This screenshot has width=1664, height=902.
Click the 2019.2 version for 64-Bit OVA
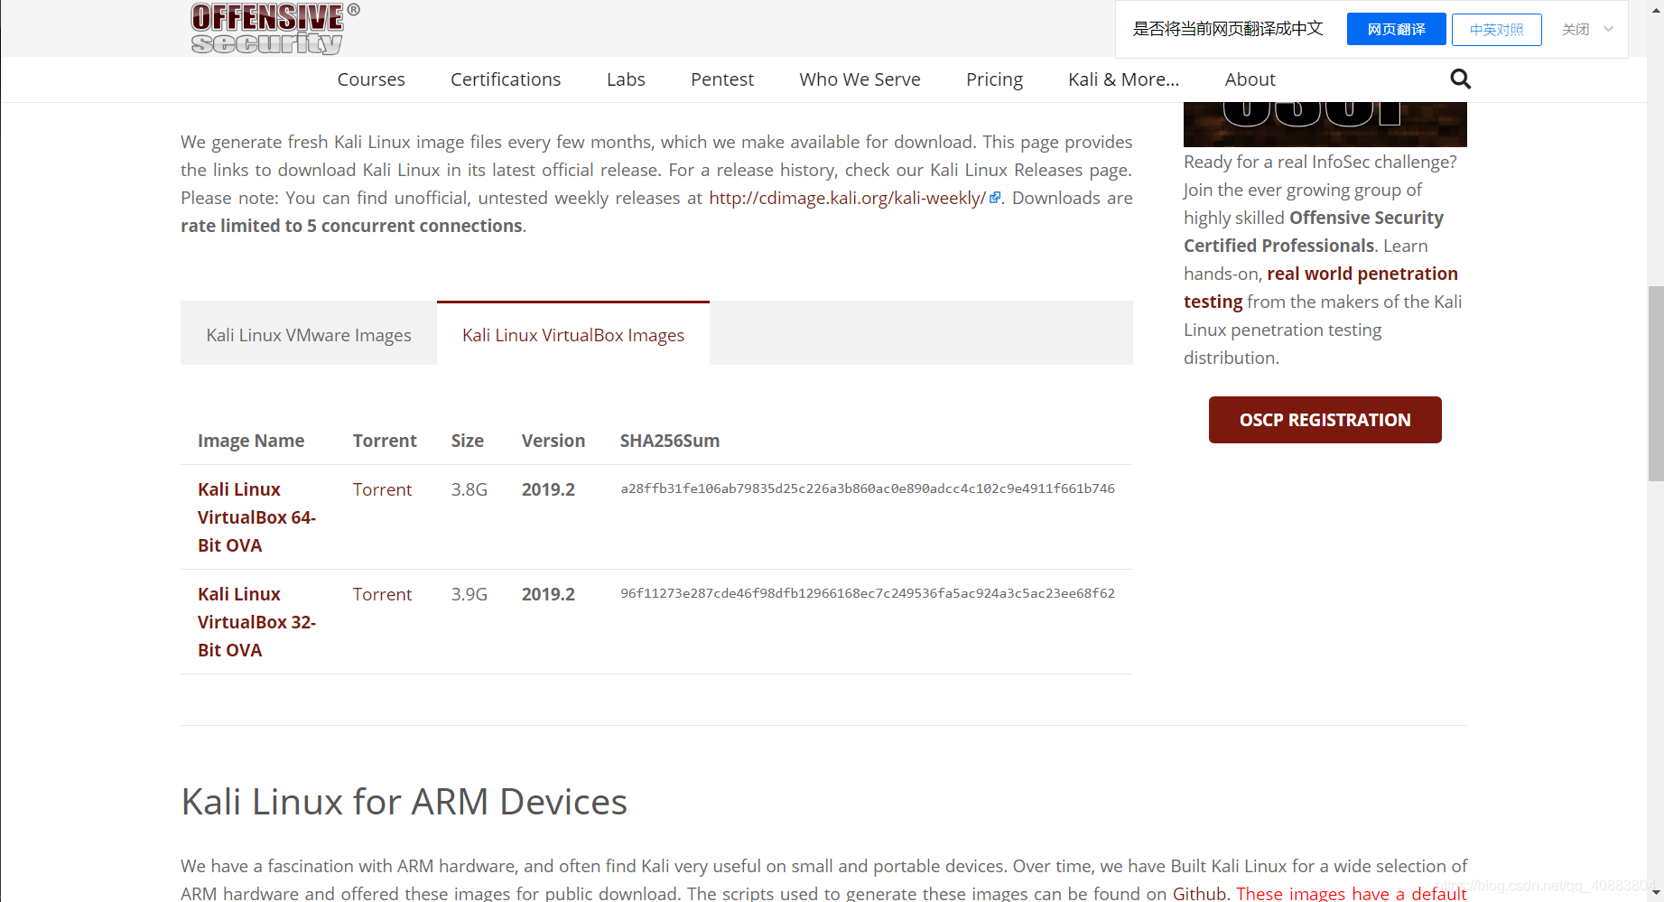(x=548, y=489)
